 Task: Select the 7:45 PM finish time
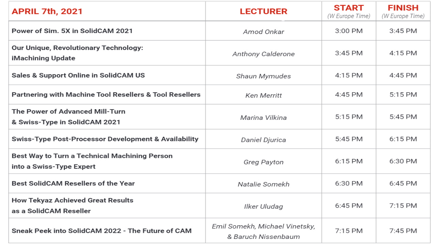click(x=403, y=231)
